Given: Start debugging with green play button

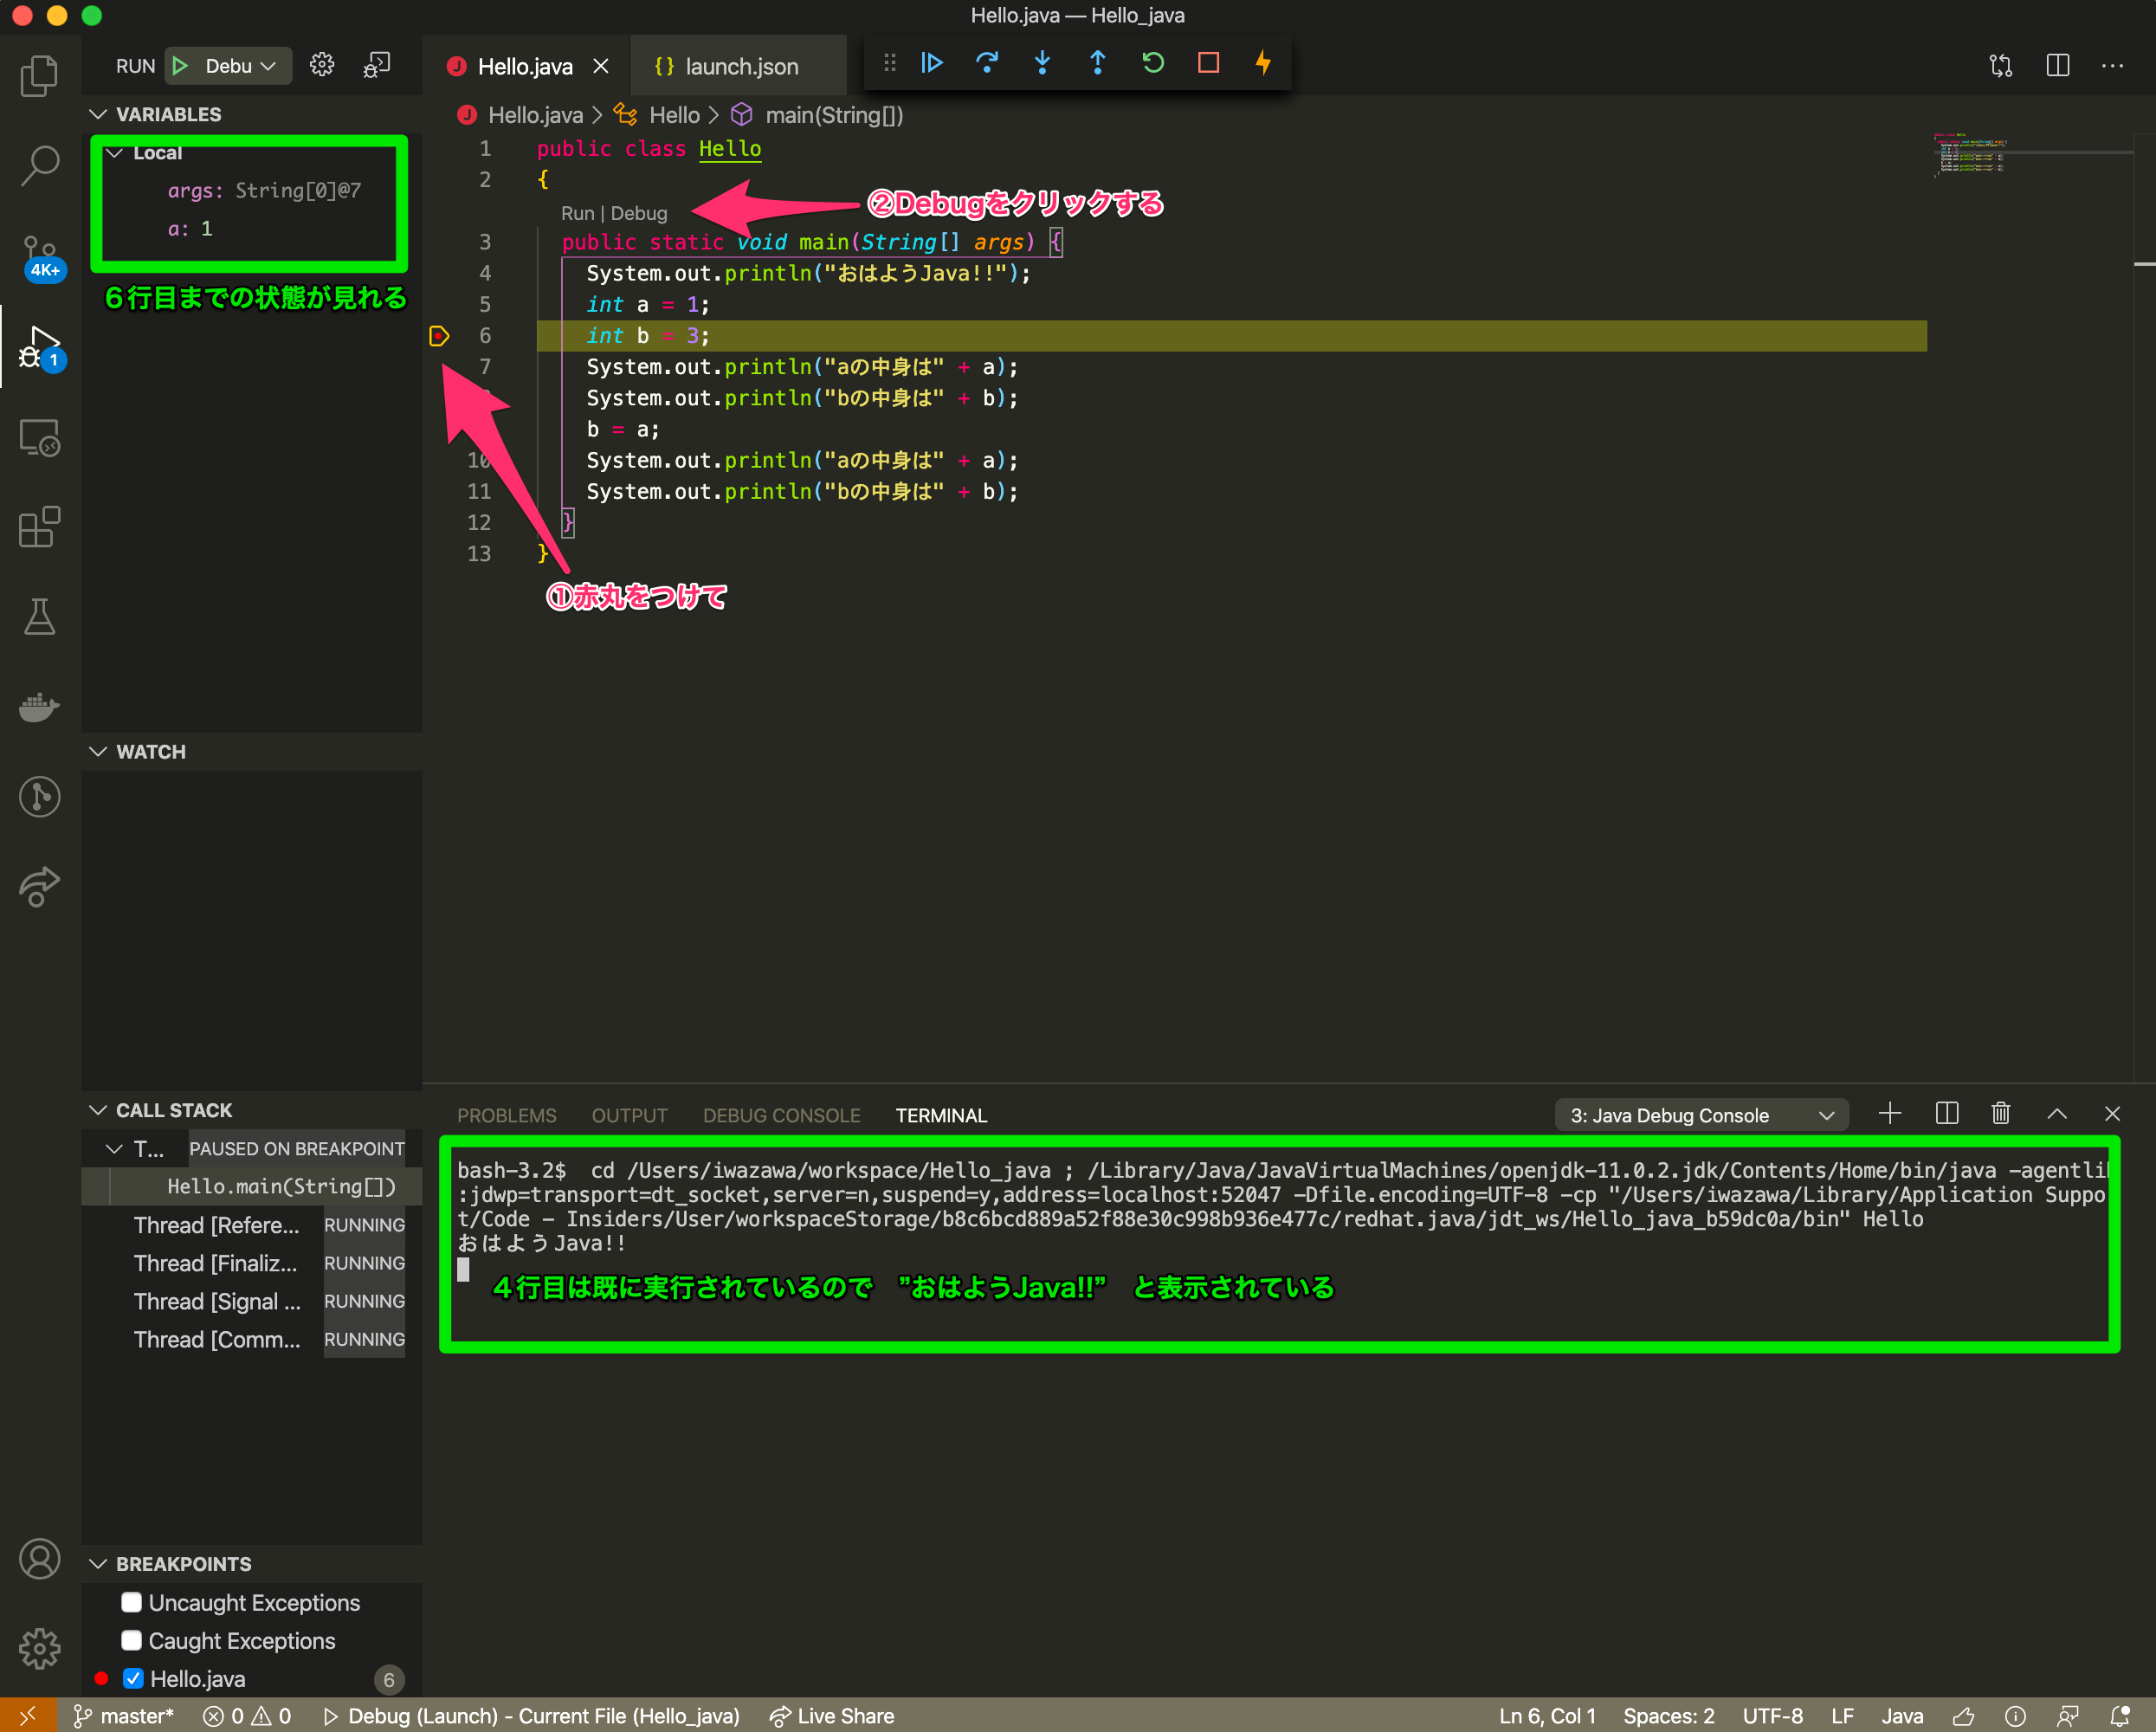Looking at the screenshot, I should (180, 66).
